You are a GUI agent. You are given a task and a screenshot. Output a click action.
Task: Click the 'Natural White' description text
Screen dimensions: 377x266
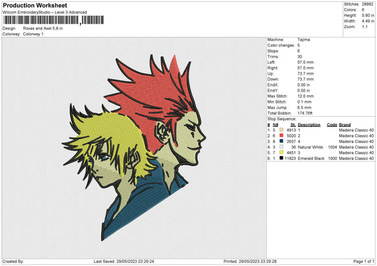(310, 147)
